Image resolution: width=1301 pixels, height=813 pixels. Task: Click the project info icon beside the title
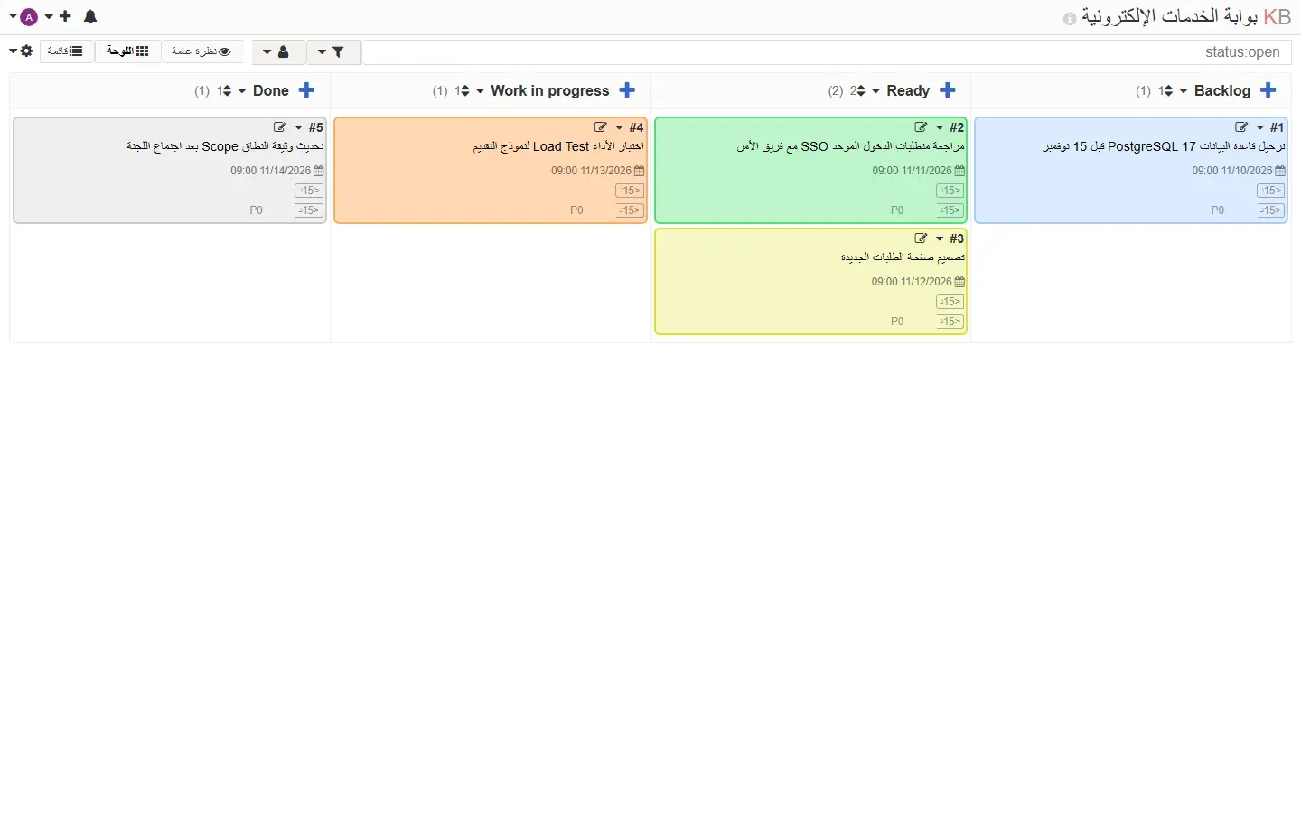[1070, 19]
